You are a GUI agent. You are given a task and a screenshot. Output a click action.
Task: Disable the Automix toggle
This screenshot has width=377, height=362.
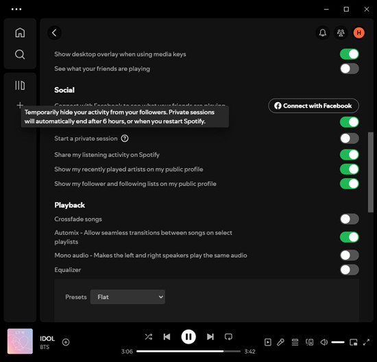[350, 237]
